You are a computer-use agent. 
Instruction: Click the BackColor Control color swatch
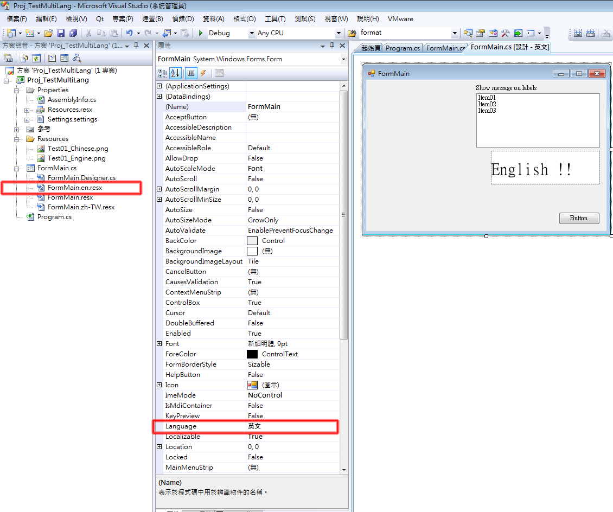click(252, 241)
